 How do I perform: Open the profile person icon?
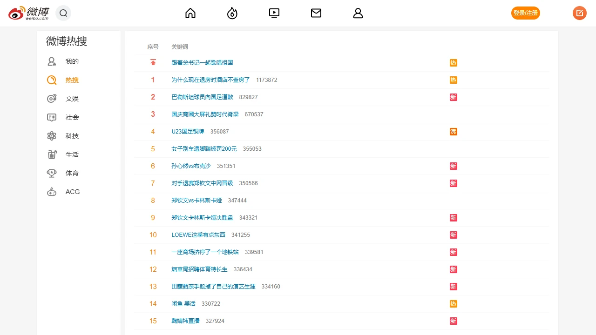(x=358, y=13)
